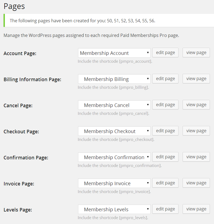Edit the Membership Levels page
214x224 pixels.
[x=165, y=209]
